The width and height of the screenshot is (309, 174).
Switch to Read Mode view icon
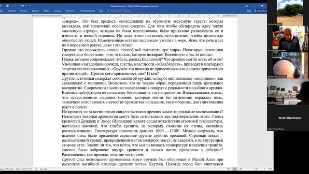pos(228,169)
